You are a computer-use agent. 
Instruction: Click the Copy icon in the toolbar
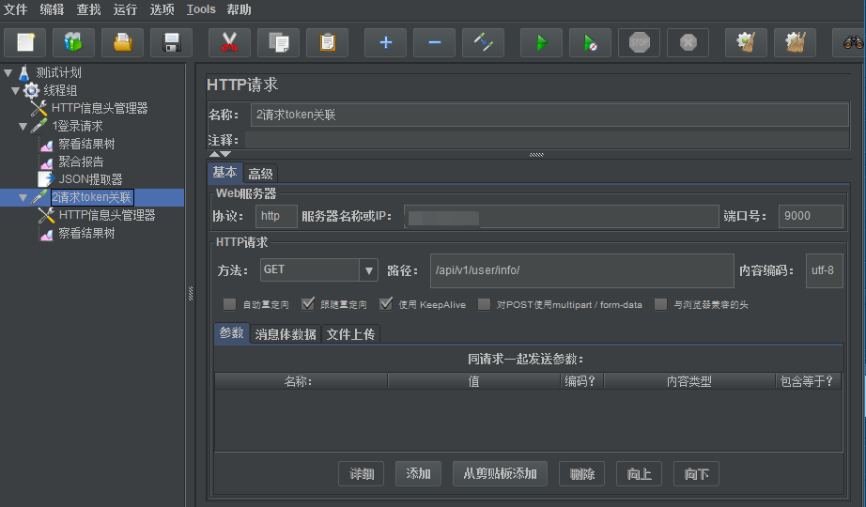pyautogui.click(x=278, y=42)
